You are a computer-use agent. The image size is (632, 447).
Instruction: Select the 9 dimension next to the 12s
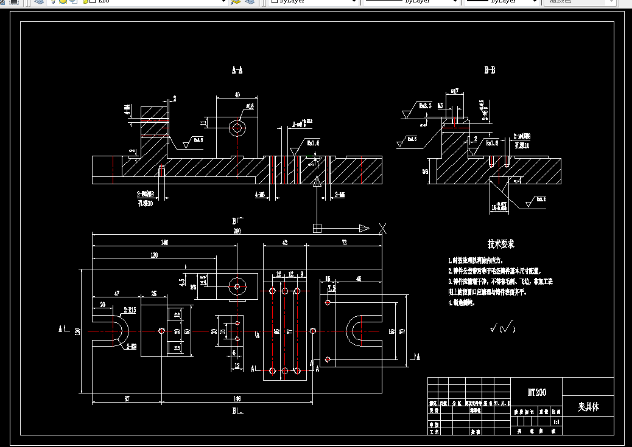click(x=302, y=274)
